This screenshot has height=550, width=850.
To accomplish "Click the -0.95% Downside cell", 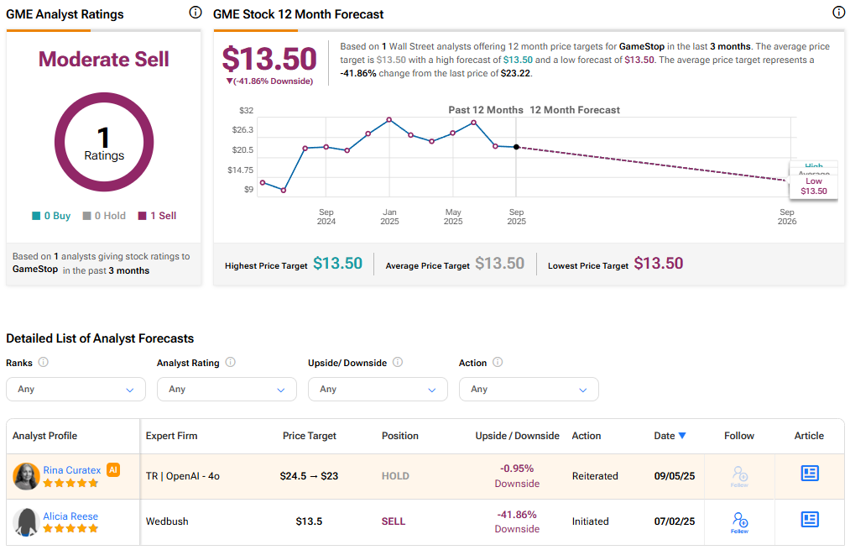I will [x=517, y=476].
